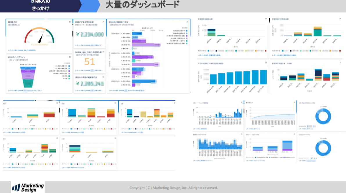
Task: Expand the 粗利額合計 gauge widget
Action: coord(70,22)
